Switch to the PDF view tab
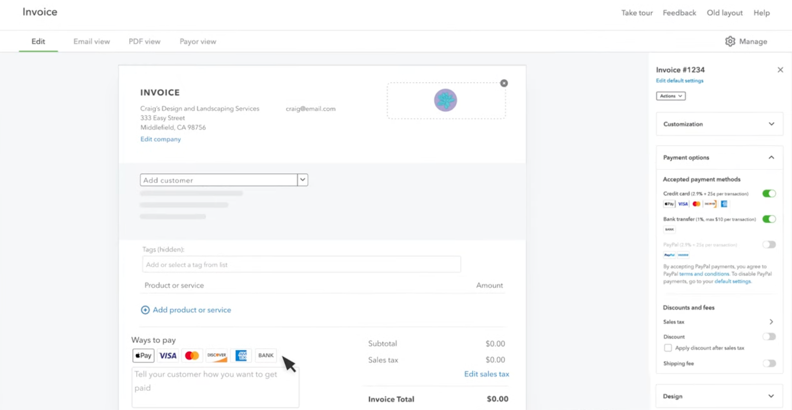This screenshot has width=792, height=410. (x=145, y=42)
